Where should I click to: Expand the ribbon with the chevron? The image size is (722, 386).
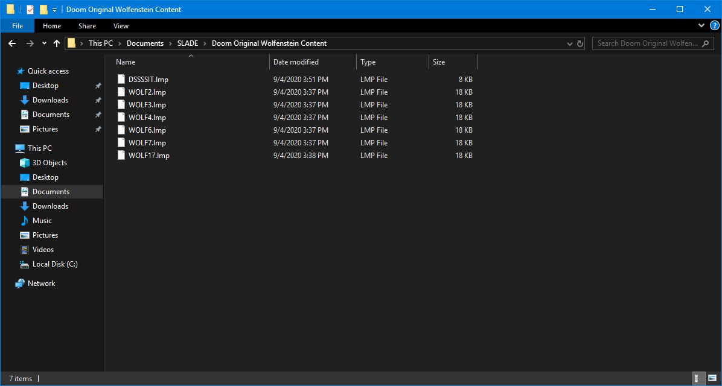pyautogui.click(x=701, y=25)
